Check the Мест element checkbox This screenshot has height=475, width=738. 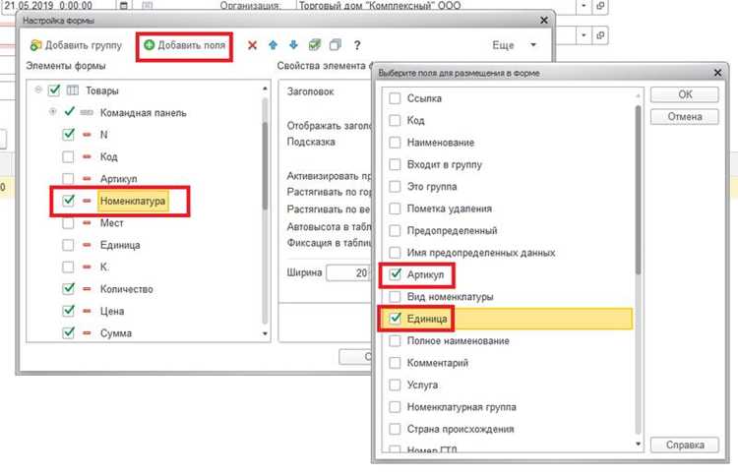tap(68, 223)
